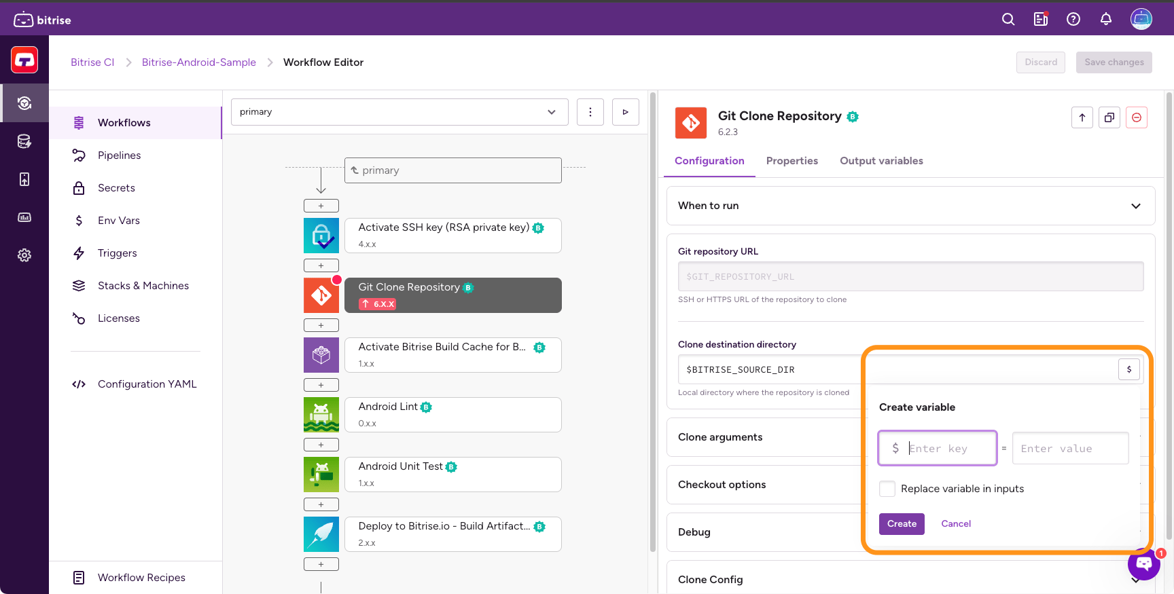The height and width of the screenshot is (594, 1174).
Task: Enable Replace variable in inputs checkbox
Action: coord(887,489)
